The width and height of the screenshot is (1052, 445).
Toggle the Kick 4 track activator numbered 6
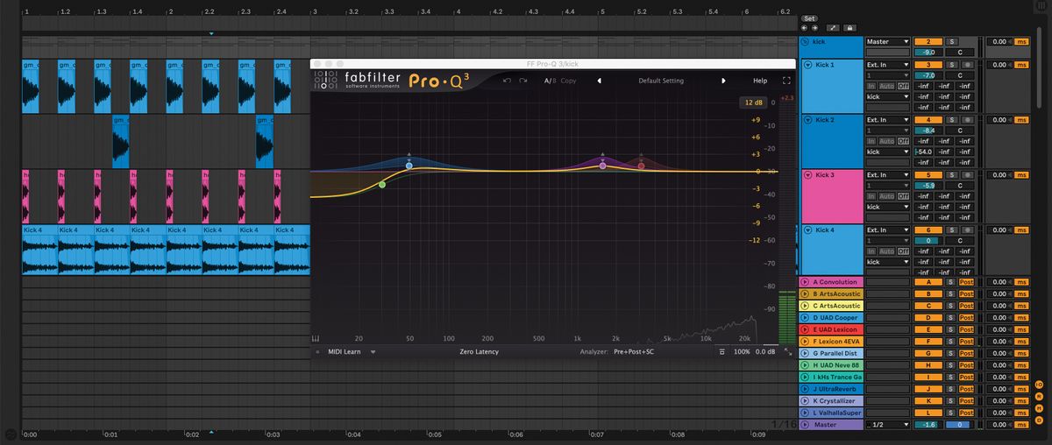[927, 230]
